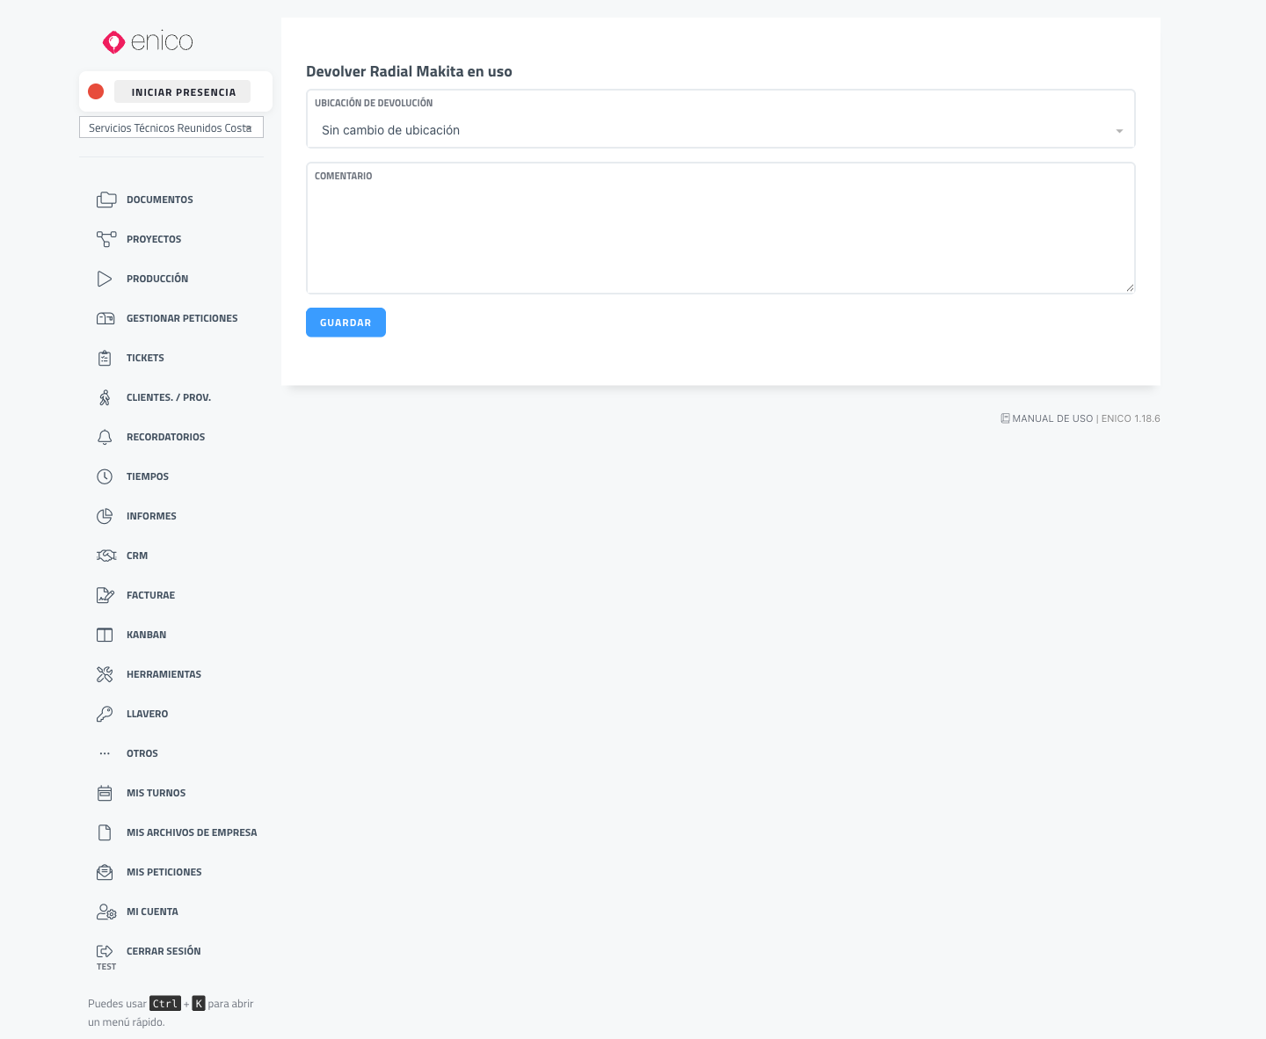
Task: Click the Iniciar Presencia button
Action: 183,91
